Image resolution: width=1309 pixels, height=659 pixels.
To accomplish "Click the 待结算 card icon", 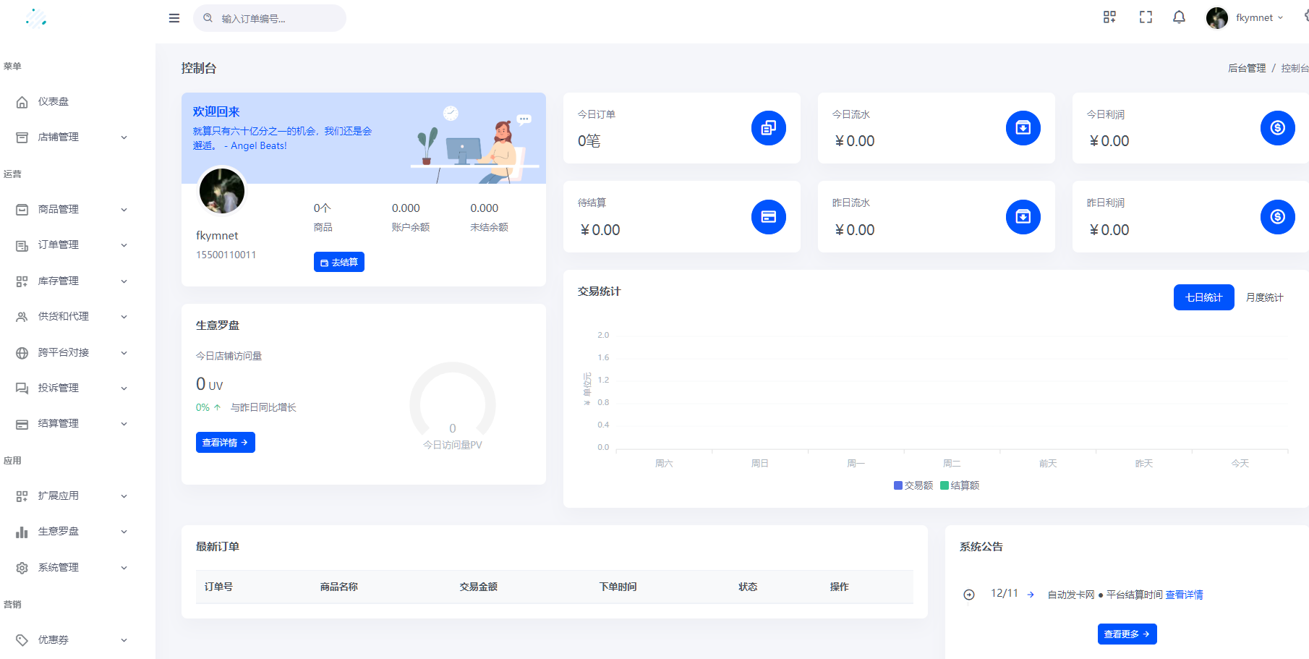I will 768,217.
